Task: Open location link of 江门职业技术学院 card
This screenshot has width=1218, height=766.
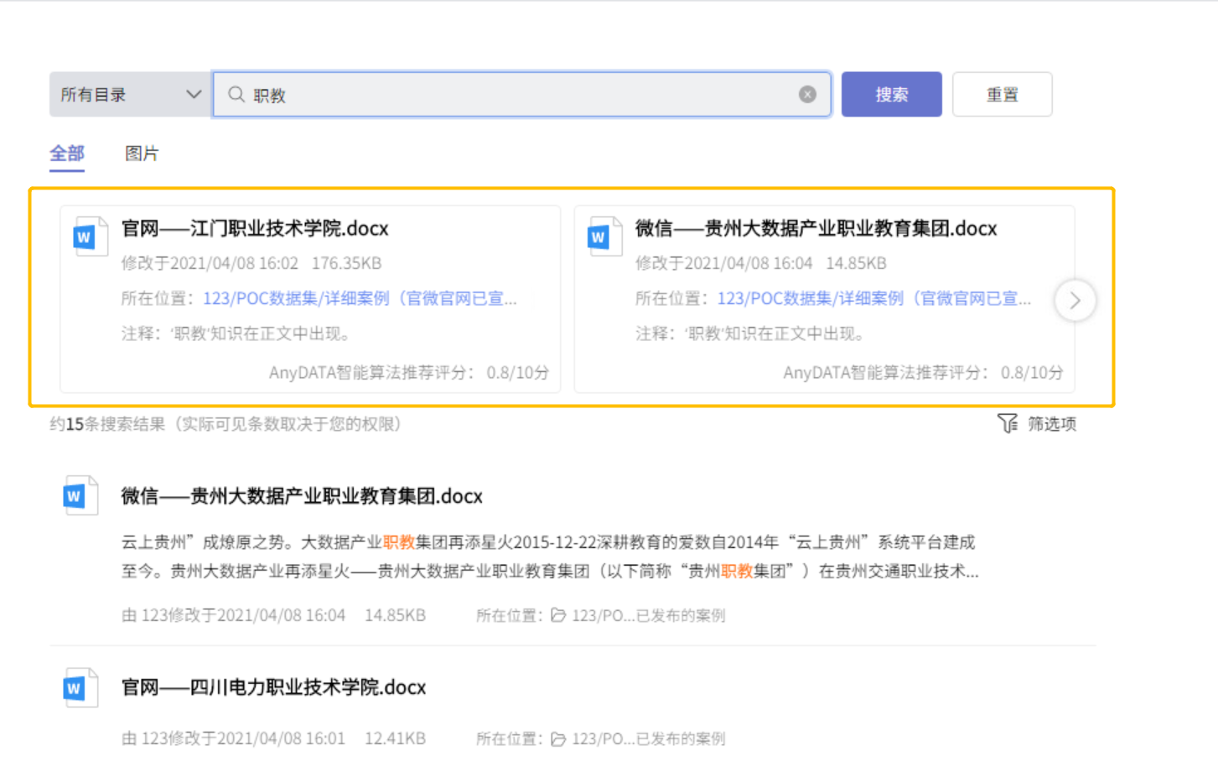Action: click(360, 298)
